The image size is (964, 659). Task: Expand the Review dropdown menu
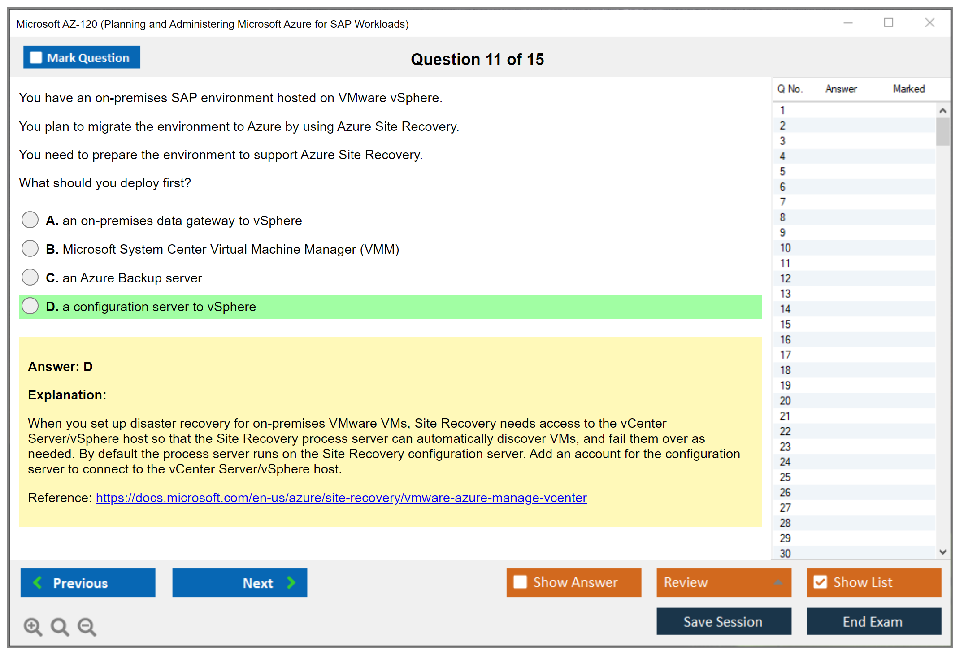778,582
